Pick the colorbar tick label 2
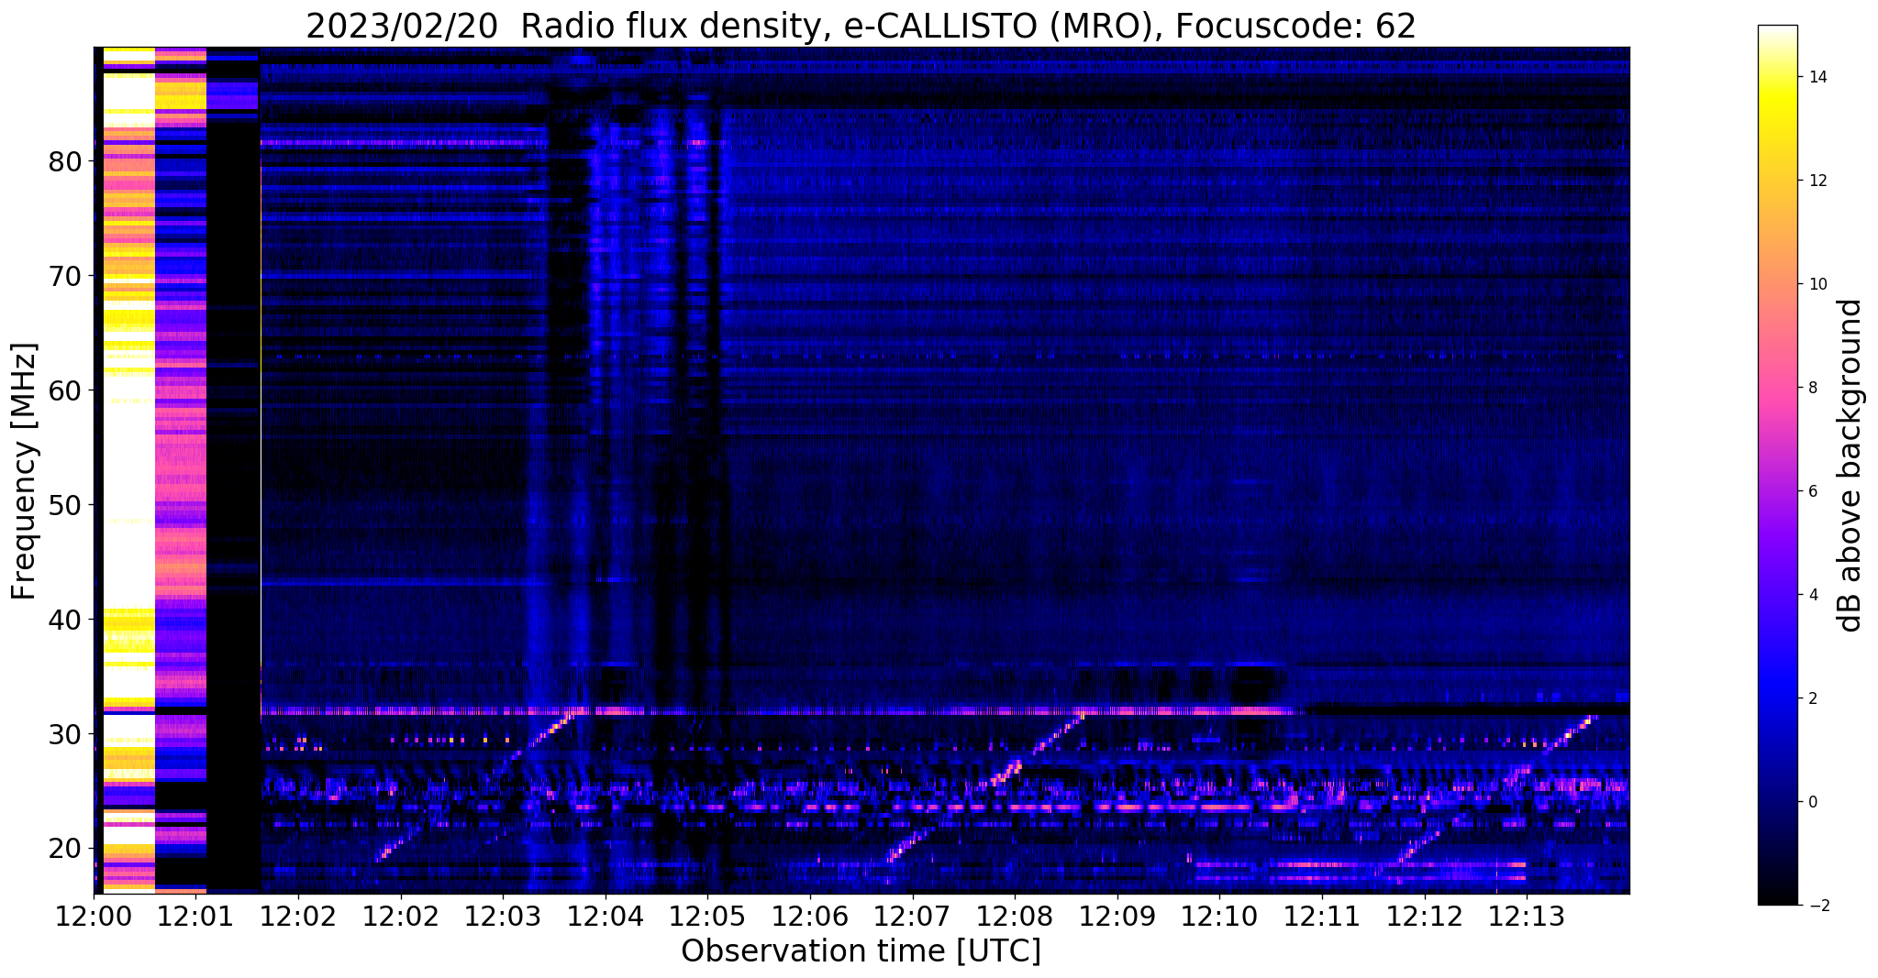Viewport: 1878px width, 978px height. [x=1812, y=699]
